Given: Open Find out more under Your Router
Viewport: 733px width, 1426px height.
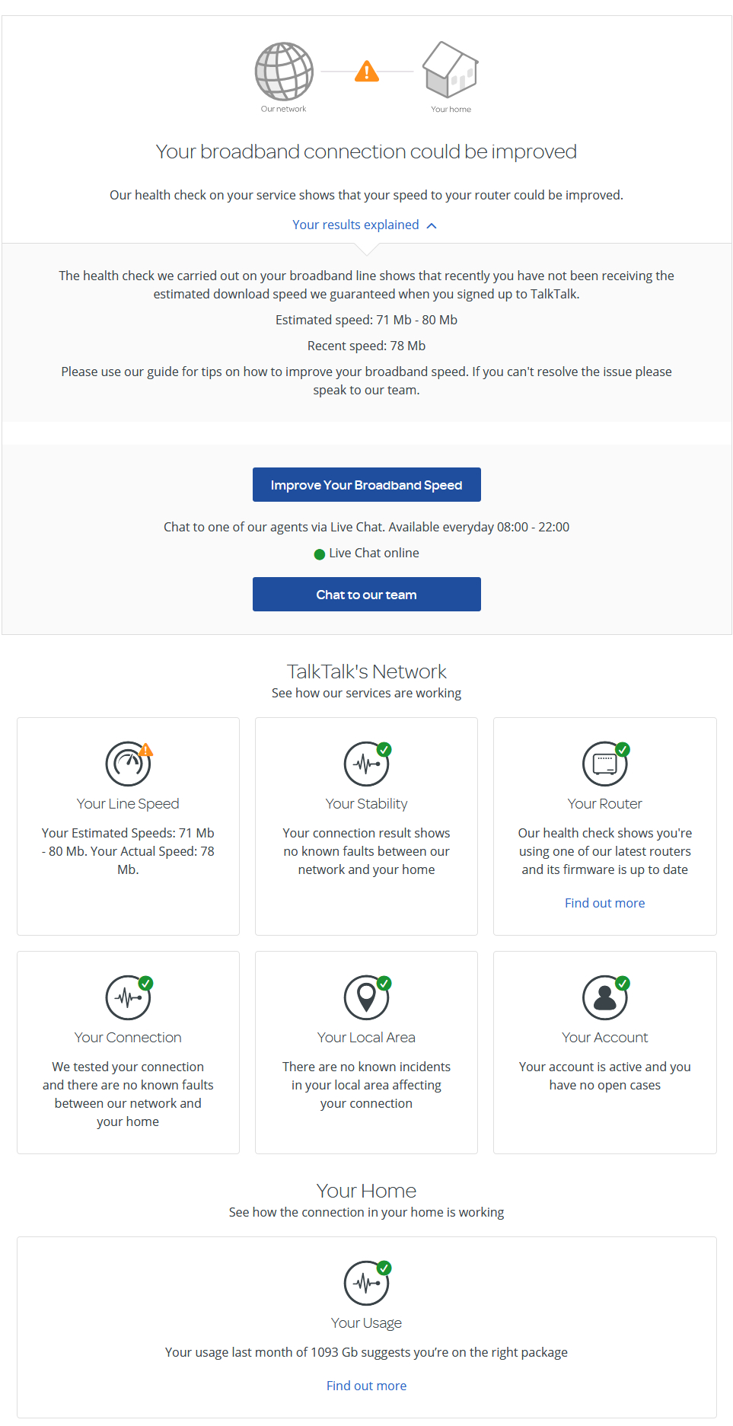Looking at the screenshot, I should pos(604,903).
